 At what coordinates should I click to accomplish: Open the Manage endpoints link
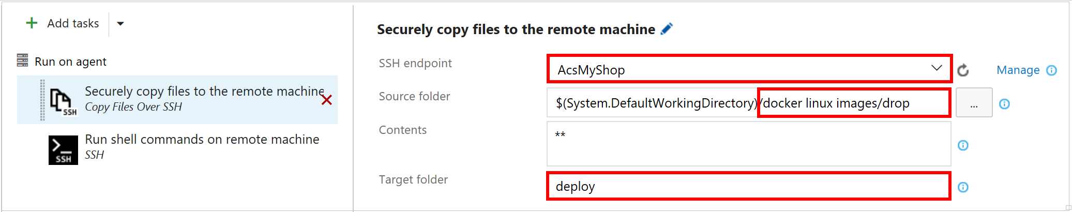click(1018, 70)
